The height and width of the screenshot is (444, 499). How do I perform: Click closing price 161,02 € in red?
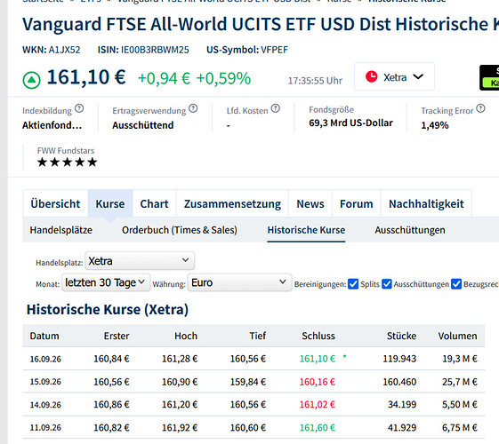(318, 405)
